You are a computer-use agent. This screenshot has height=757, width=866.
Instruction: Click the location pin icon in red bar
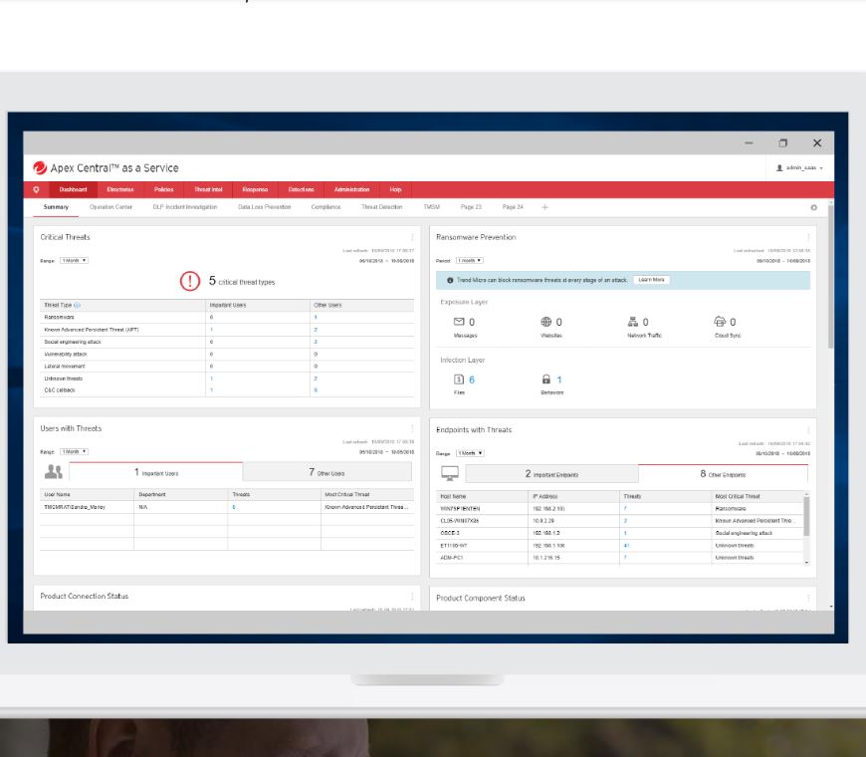pyautogui.click(x=36, y=189)
